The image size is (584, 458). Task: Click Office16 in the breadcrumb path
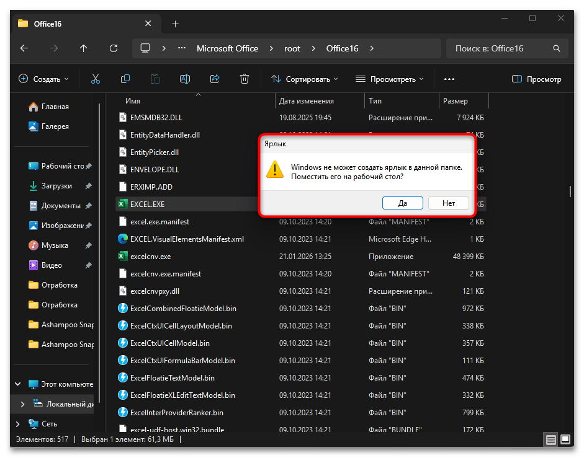[x=342, y=48]
